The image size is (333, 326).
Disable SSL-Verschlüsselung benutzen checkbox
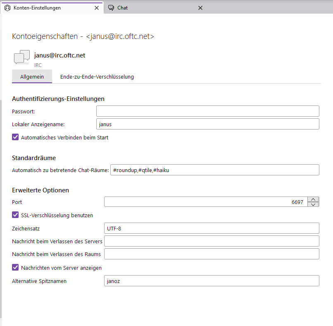(x=16, y=215)
